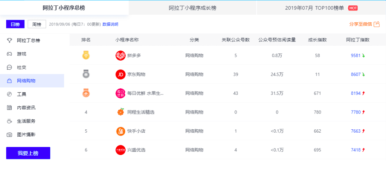Click the coffee cup icon for 生活服务
The height and width of the screenshot is (169, 386).
[x=9, y=121]
